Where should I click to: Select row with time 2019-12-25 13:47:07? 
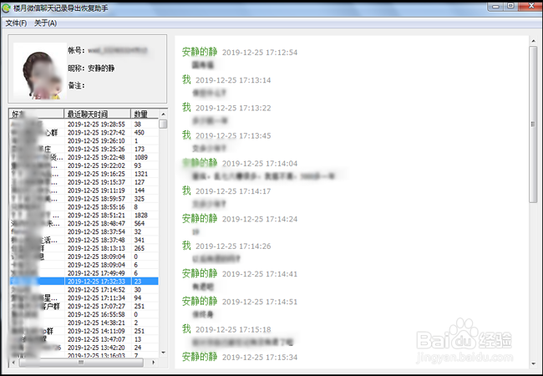[84, 339]
